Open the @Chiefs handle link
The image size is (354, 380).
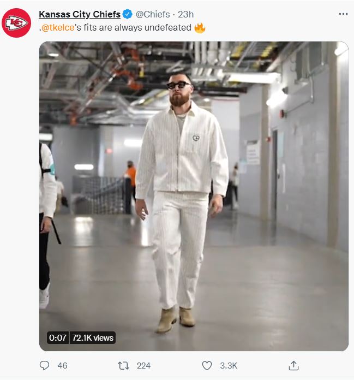[x=153, y=14]
